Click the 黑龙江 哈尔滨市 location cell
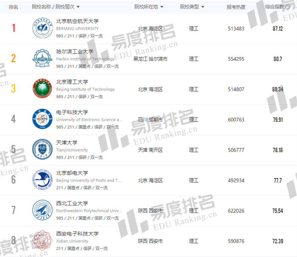 coord(150,59)
